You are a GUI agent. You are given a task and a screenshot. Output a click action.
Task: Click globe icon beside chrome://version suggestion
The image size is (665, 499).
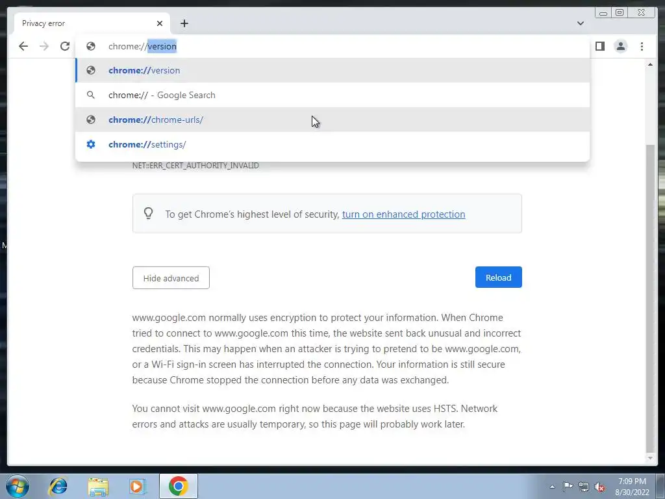pyautogui.click(x=91, y=70)
